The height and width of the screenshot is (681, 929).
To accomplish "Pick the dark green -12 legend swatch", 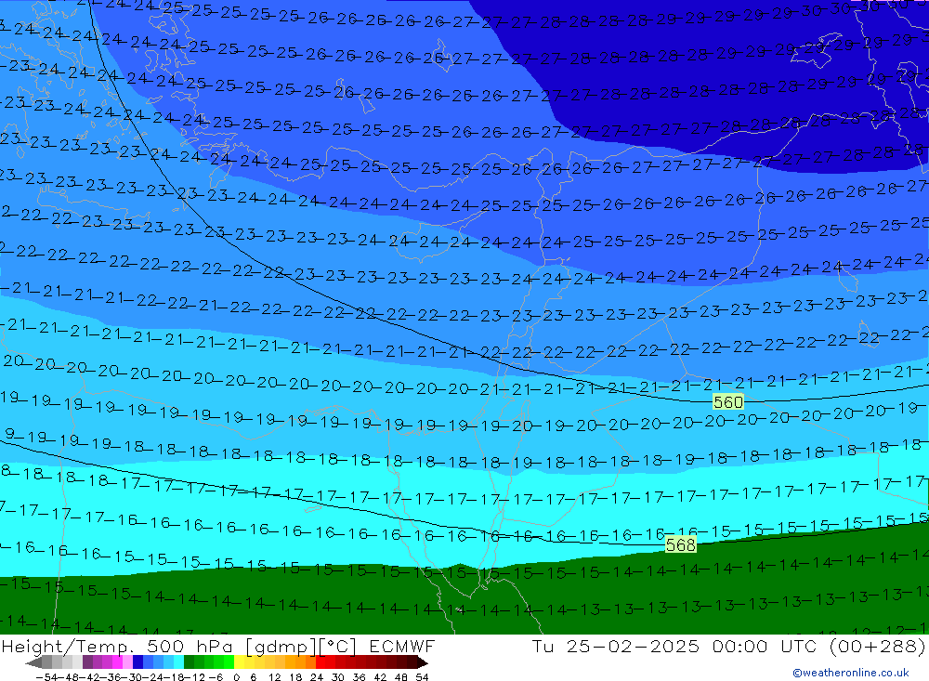I will [x=189, y=662].
